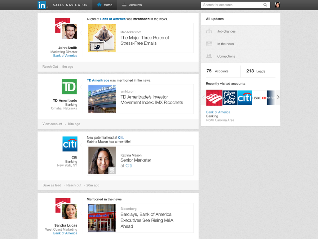This screenshot has width=318, height=239.
Task: Open Katrina Mason's photo thumbnail
Action: [x=102, y=160]
